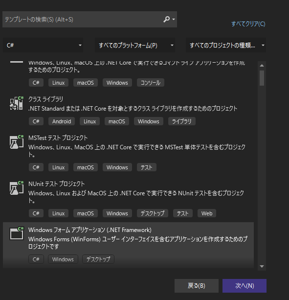
Task: Click the search magnifier icon
Action: pos(166,19)
